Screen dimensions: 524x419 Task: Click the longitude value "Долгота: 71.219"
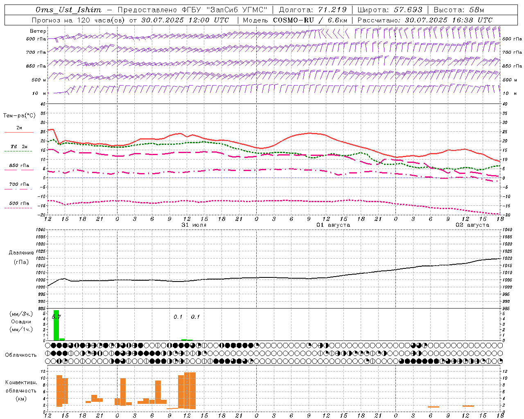[x=313, y=10]
